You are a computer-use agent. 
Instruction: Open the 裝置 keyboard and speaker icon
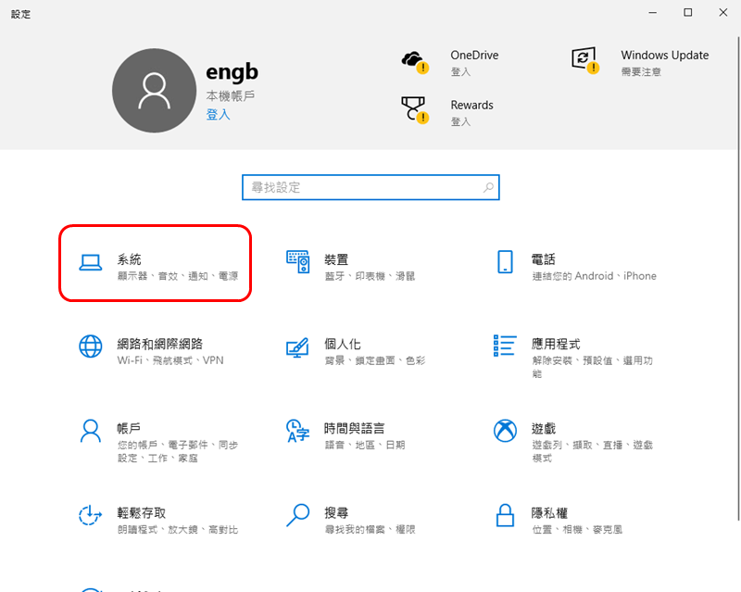click(298, 262)
